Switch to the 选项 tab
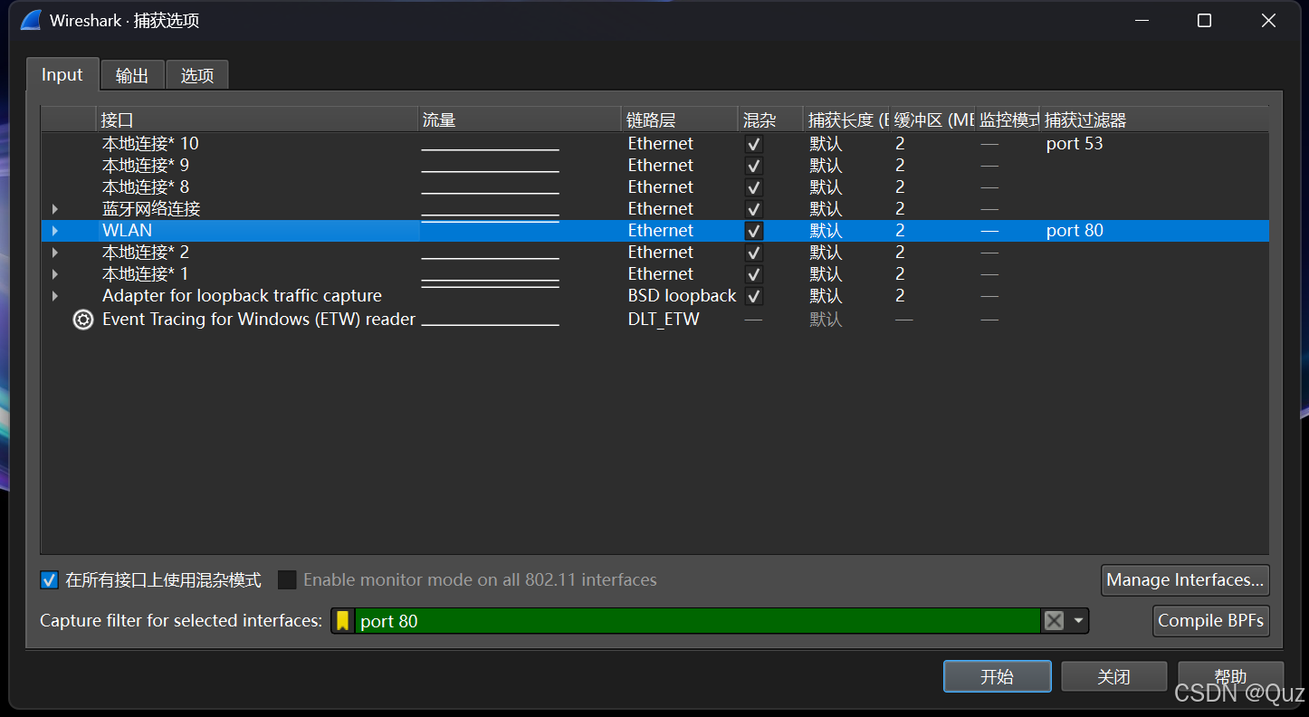1309x717 pixels. pos(197,75)
